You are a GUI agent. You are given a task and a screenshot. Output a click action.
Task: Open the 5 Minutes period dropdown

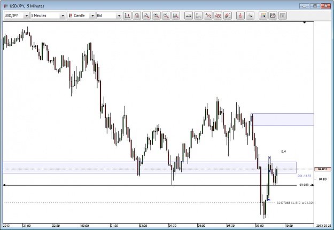pyautogui.click(x=48, y=15)
